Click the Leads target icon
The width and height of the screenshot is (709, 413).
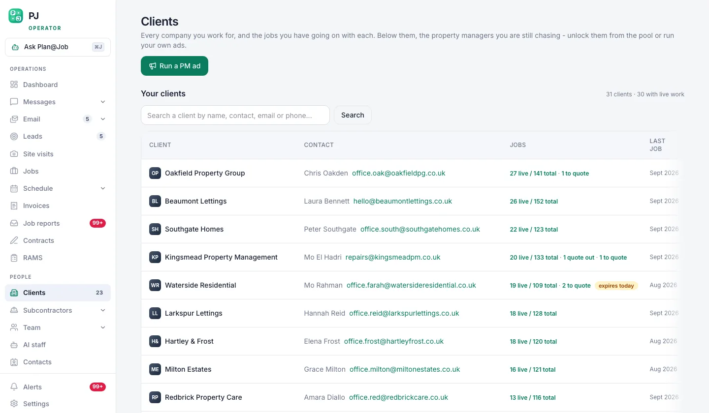pos(14,136)
